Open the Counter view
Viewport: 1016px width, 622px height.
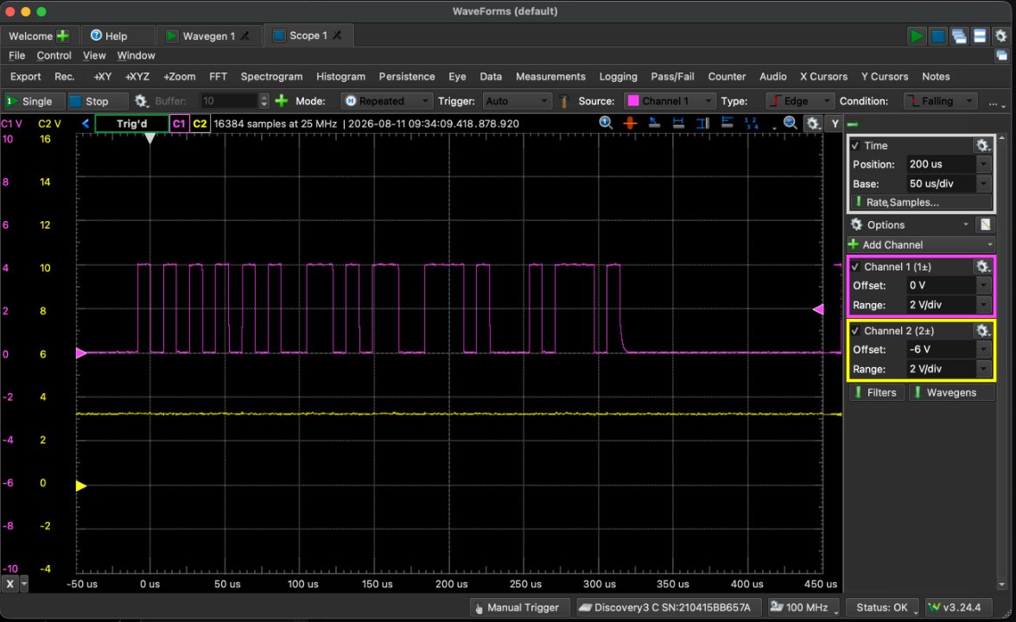pyautogui.click(x=727, y=76)
